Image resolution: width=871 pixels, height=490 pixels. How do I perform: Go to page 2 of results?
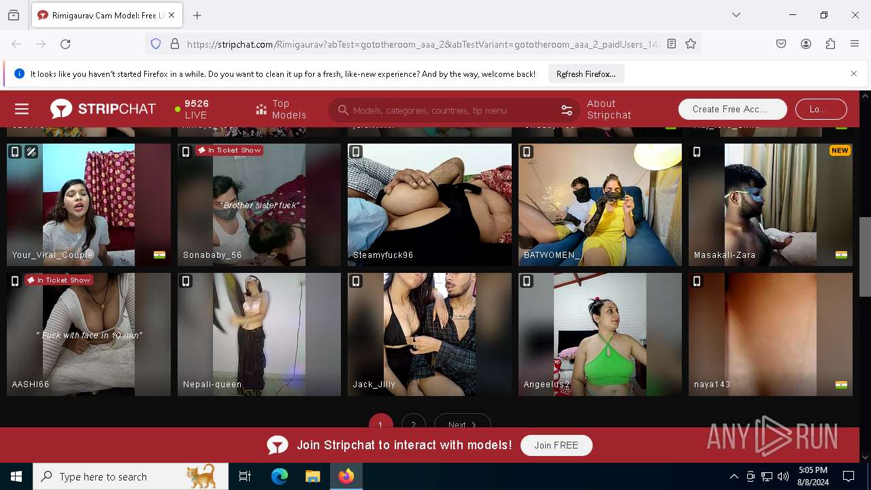413,422
